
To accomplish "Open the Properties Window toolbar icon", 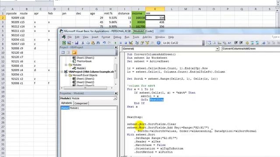I will pos(142,43).
